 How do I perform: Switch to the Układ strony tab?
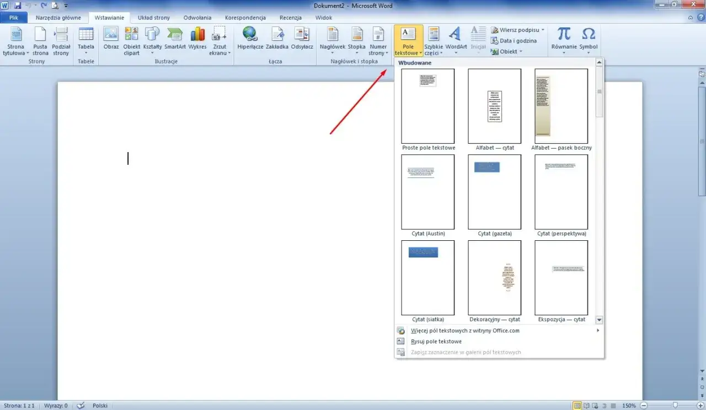[x=154, y=18]
